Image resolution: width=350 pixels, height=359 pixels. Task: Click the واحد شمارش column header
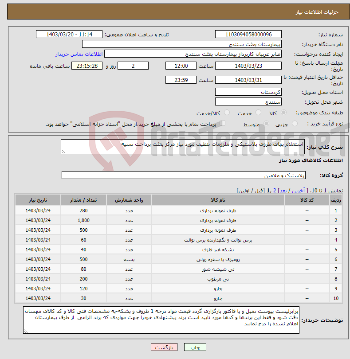tap(129, 200)
